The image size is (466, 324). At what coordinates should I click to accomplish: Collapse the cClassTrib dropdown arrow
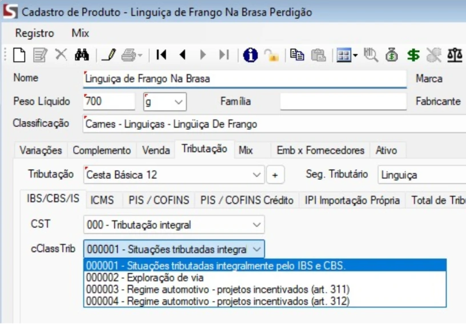256,249
